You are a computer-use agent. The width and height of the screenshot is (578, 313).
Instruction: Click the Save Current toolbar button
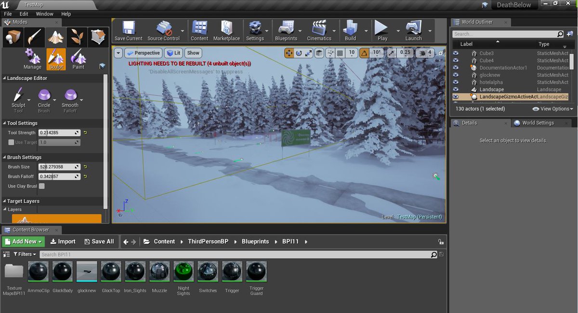128,31
